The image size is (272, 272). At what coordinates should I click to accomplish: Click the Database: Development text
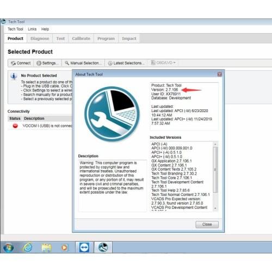pyautogui.click(x=171, y=98)
